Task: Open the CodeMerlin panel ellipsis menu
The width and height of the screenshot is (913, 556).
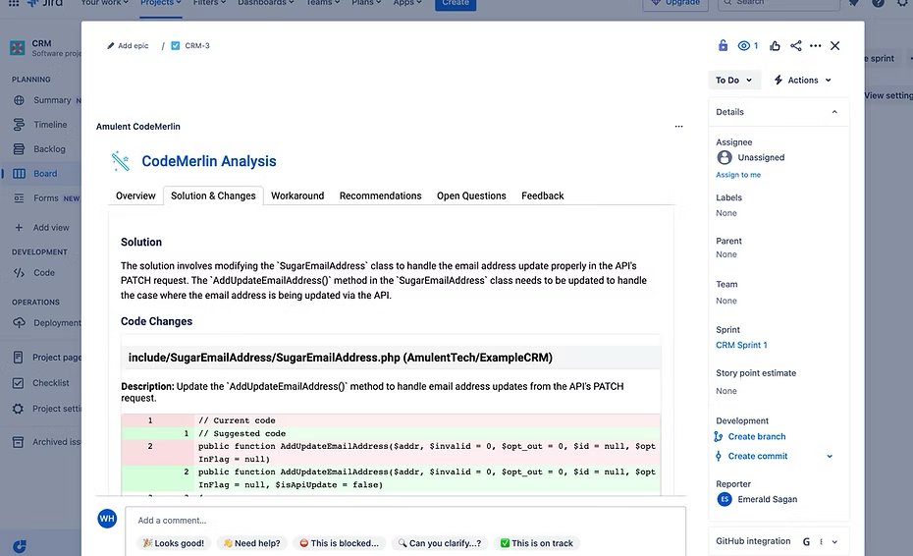Action: [x=678, y=126]
